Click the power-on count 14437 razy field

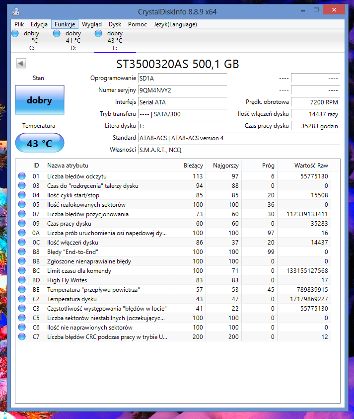pos(316,114)
